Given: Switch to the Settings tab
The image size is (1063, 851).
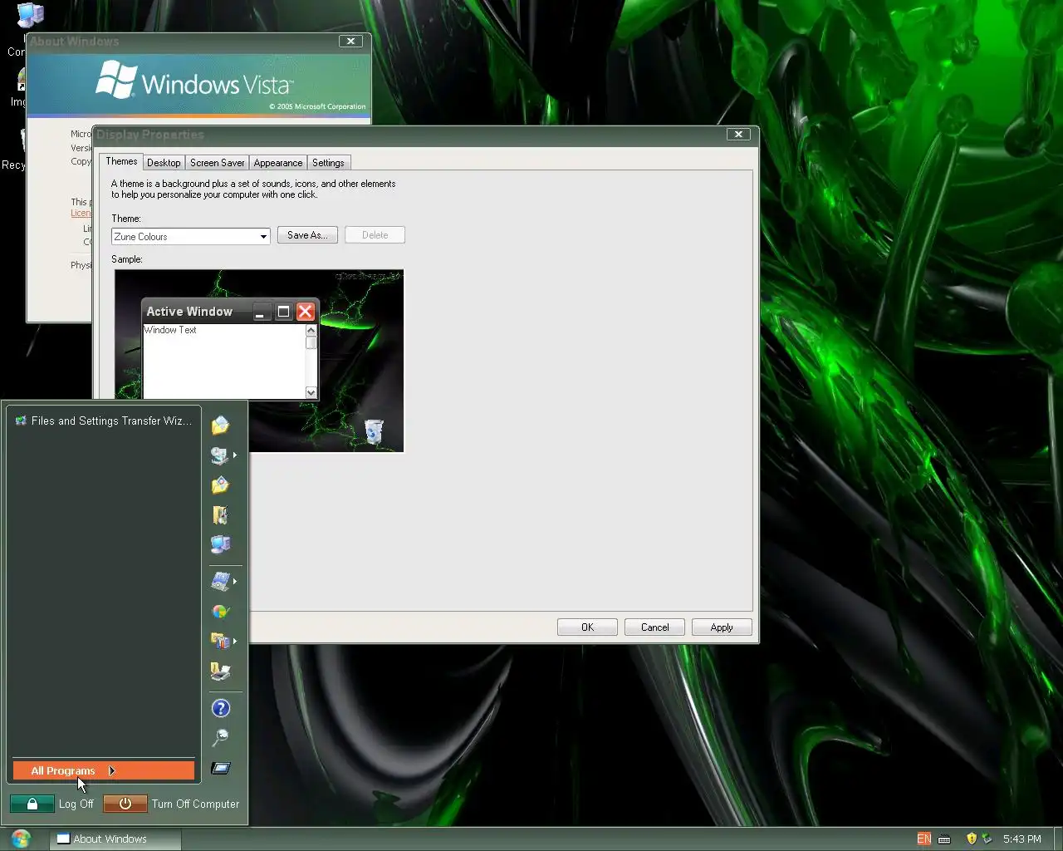Looking at the screenshot, I should (328, 163).
